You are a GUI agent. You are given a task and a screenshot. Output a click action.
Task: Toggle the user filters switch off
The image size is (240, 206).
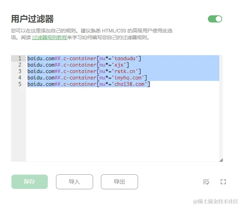(x=215, y=19)
